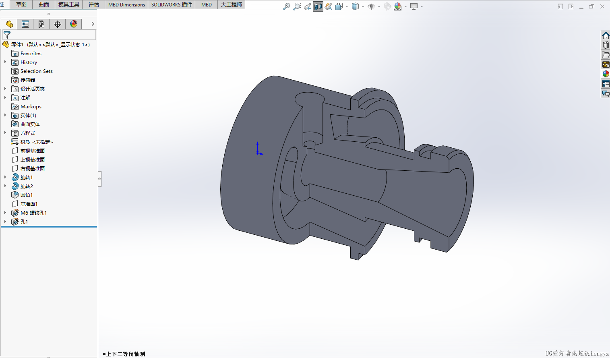Expand 注解 node arrow
The height and width of the screenshot is (358, 610).
(x=5, y=97)
